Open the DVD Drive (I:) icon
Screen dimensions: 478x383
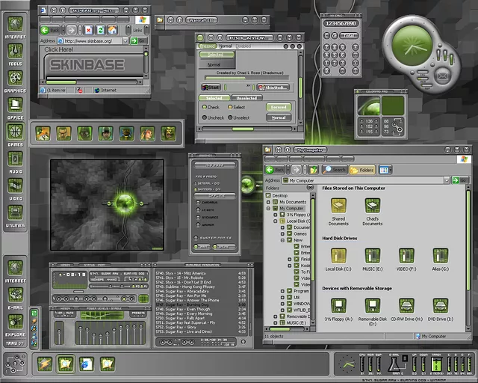(440, 305)
